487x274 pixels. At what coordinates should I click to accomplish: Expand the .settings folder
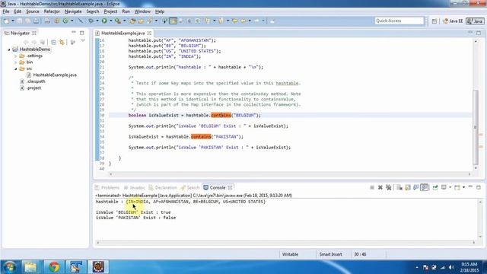pos(15,56)
